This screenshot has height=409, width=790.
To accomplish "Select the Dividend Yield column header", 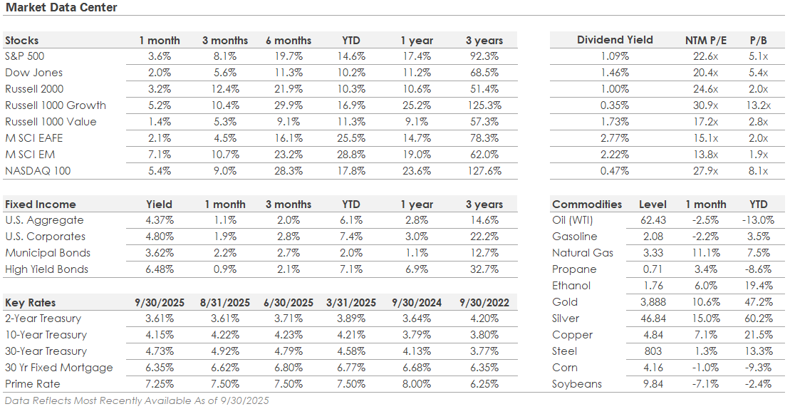I will click(x=615, y=40).
